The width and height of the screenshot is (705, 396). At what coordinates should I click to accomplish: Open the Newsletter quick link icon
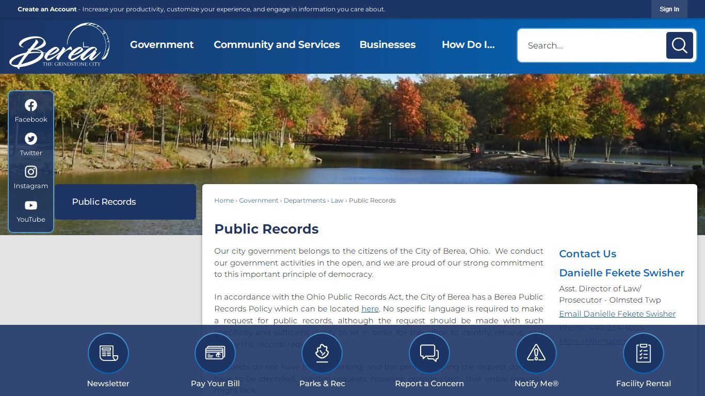(x=108, y=353)
